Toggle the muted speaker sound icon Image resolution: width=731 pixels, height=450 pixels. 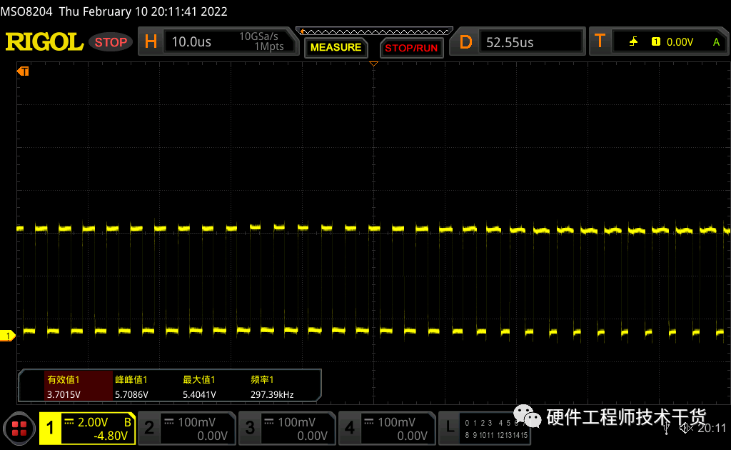pos(686,428)
